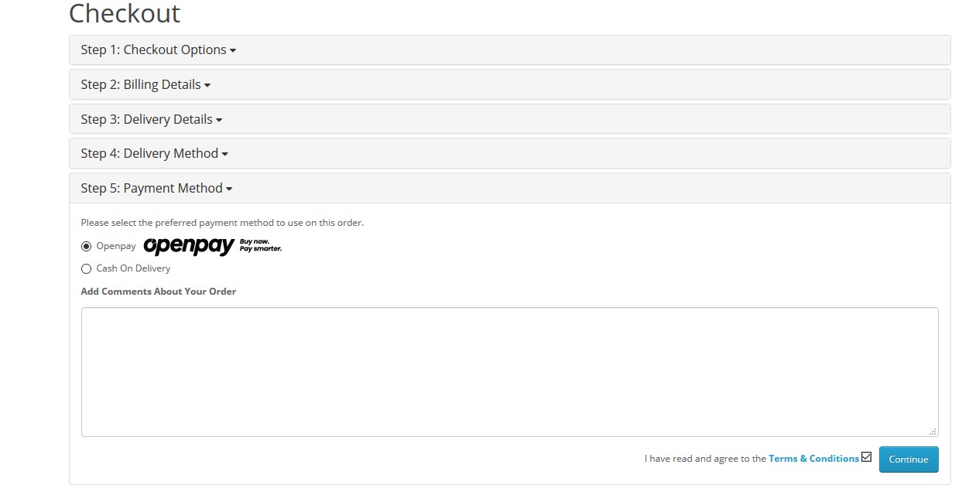Image resolution: width=962 pixels, height=485 pixels.
Task: Click the Cash On Delivery label text
Action: coord(133,268)
